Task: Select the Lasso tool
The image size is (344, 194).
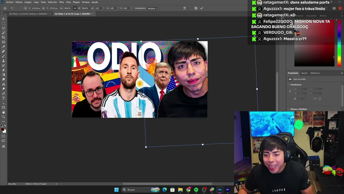Action: [3, 28]
